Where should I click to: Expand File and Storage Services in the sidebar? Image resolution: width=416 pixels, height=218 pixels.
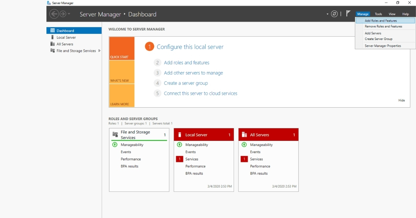pos(99,51)
